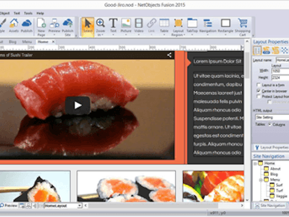Uncheck Center in browser
Viewport: 289px width, 217px height.
[x=259, y=91]
